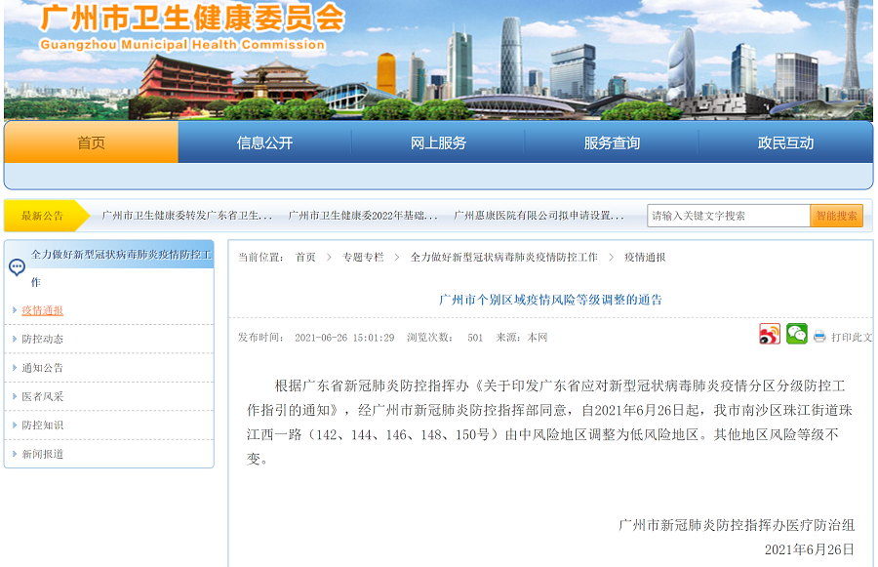
Task: Open 政民互动 navigation item
Action: (x=785, y=142)
